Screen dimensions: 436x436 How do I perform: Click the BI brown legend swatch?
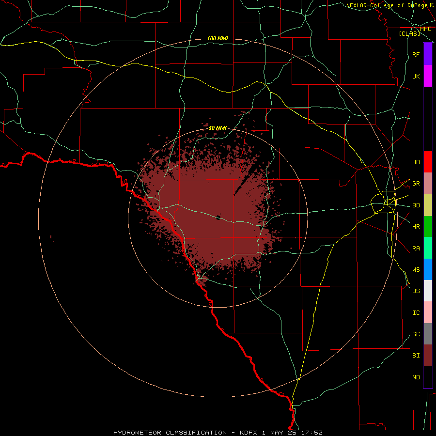click(428, 356)
